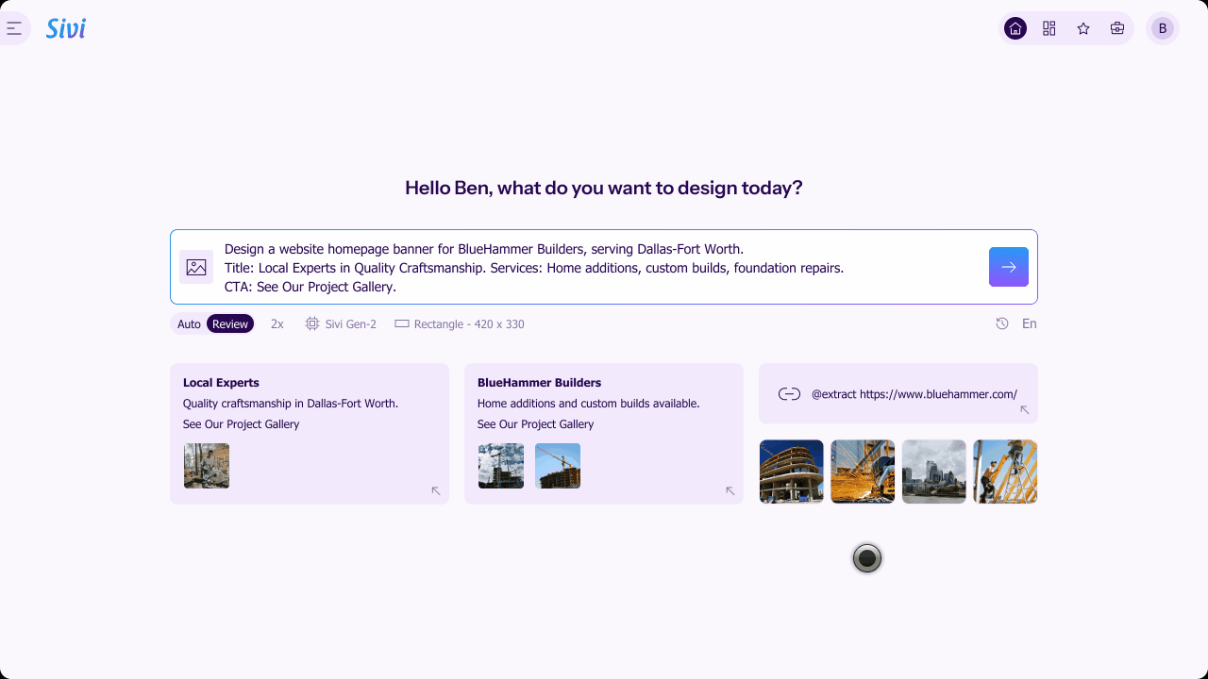This screenshot has width=1208, height=679.
Task: Click "See Our Project Gallery" in BlueHammer Builders card
Action: point(536,424)
